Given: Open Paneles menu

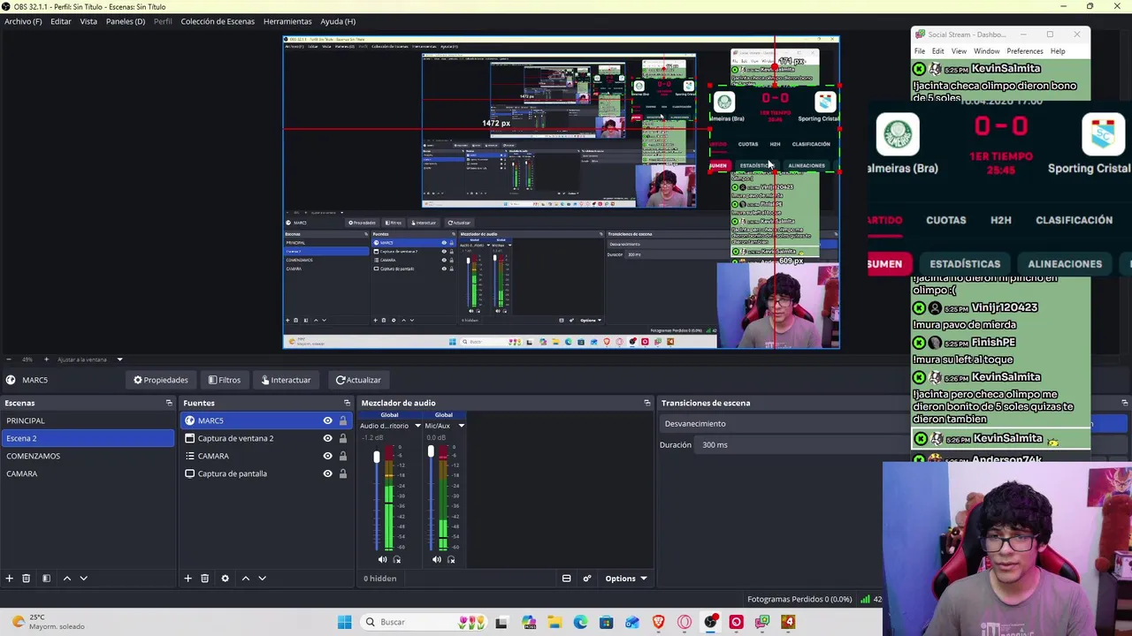Looking at the screenshot, I should coord(126,21).
